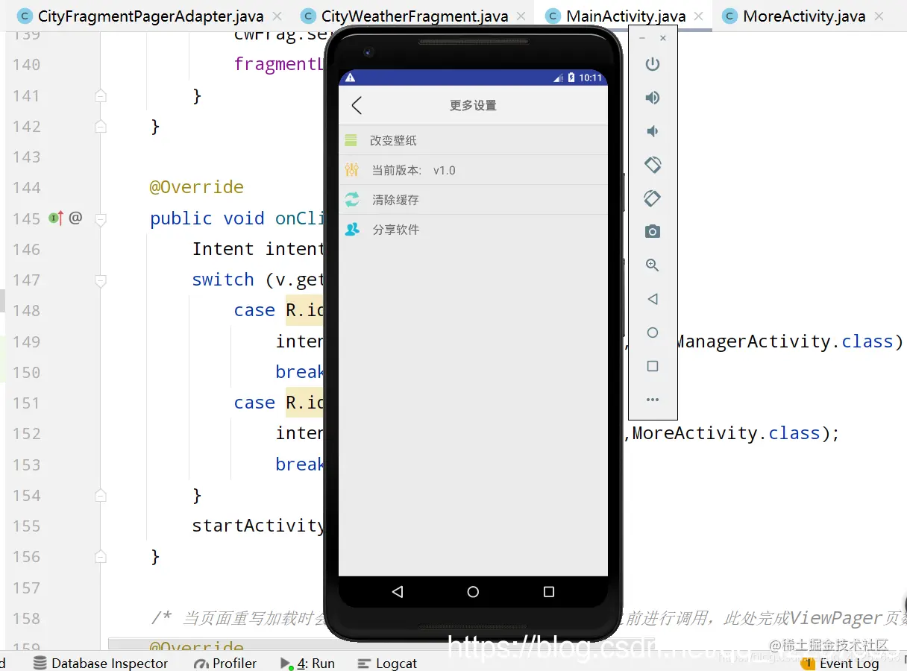Click the @Override annotation on line 144
Image resolution: width=907 pixels, height=671 pixels.
pos(197,187)
